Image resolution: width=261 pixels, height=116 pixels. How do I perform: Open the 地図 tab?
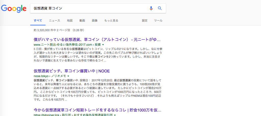pyautogui.click(x=70, y=21)
